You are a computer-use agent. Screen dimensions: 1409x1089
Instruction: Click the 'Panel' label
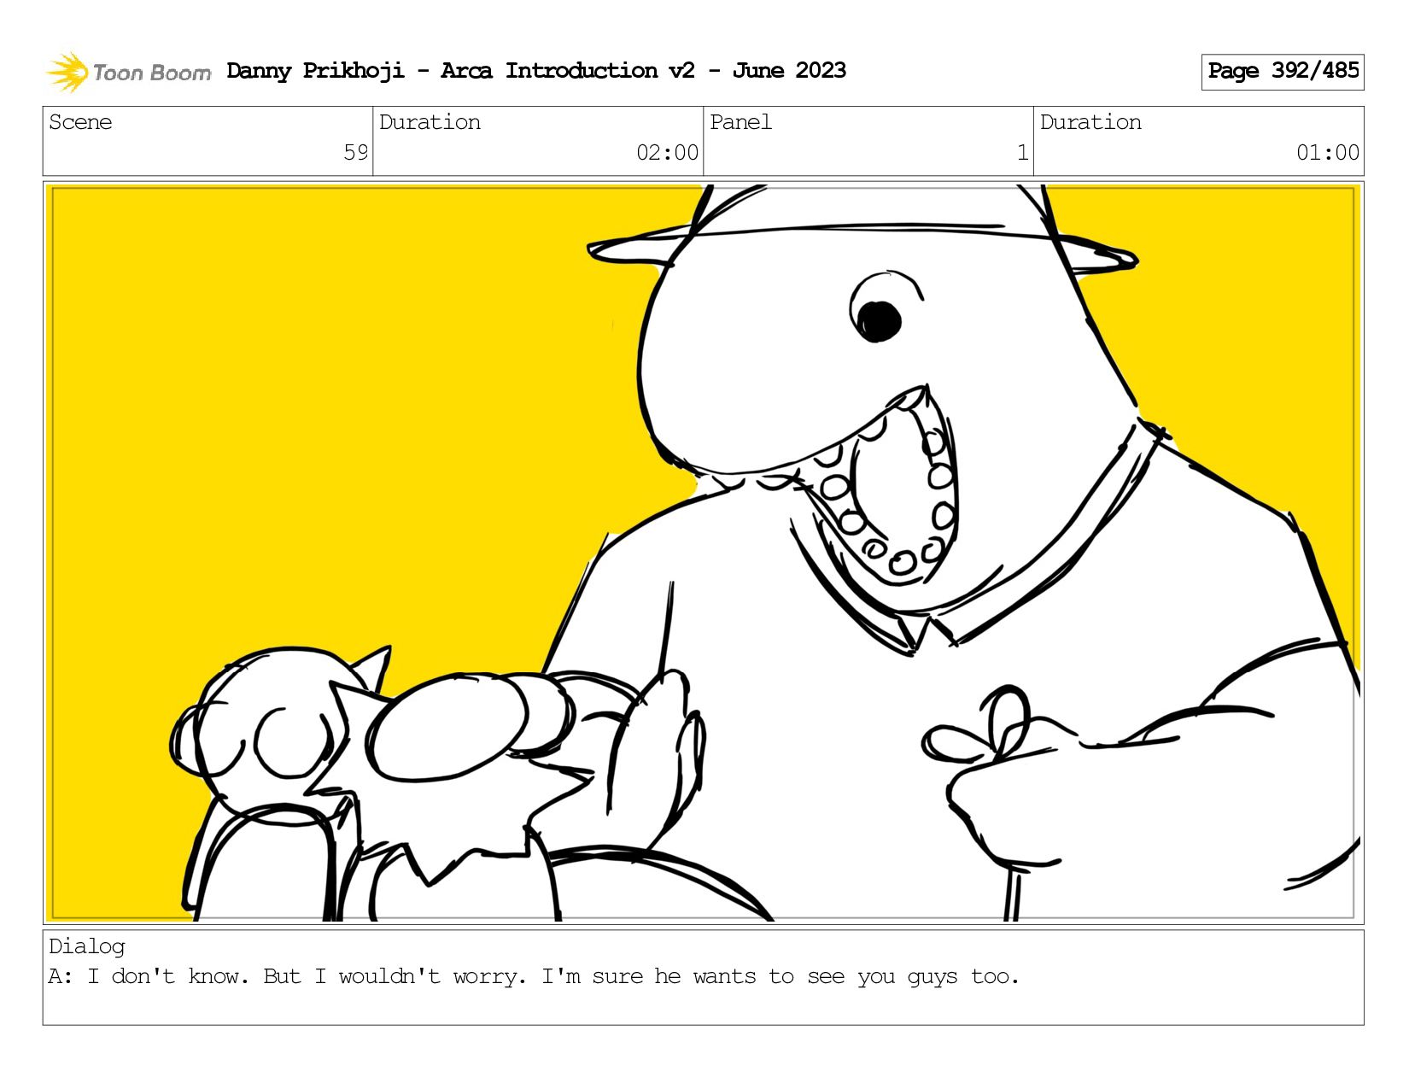click(740, 122)
